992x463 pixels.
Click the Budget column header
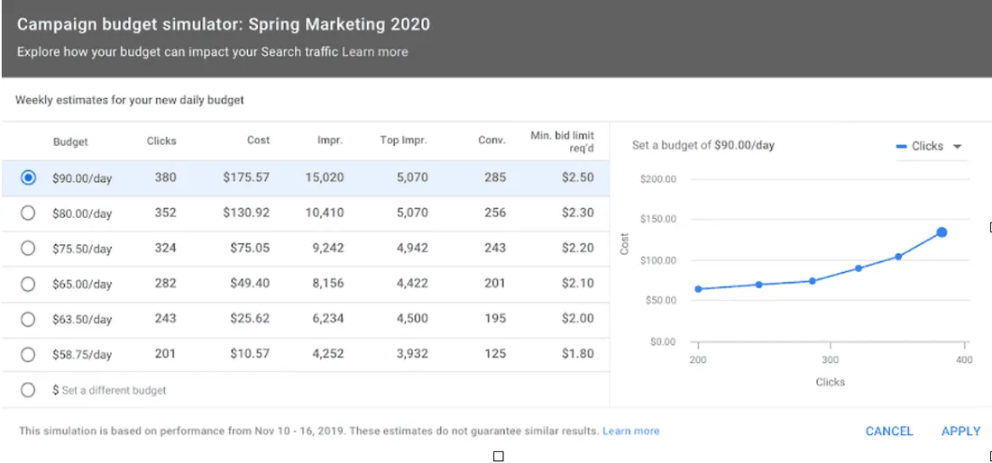[x=70, y=141]
